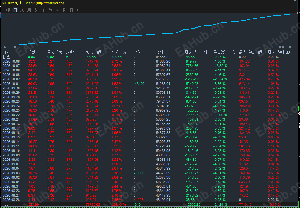Click the 手数 column header
The height and width of the screenshot is (208, 300).
[x=32, y=53]
